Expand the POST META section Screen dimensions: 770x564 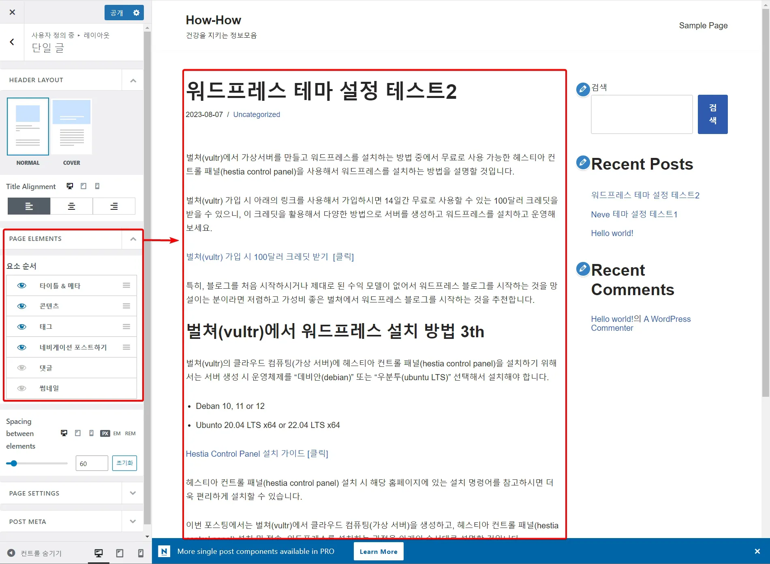(133, 521)
